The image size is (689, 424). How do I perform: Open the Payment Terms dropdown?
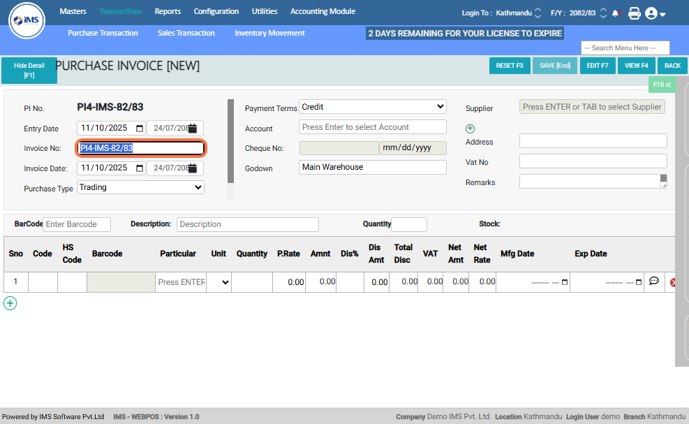[x=373, y=107]
